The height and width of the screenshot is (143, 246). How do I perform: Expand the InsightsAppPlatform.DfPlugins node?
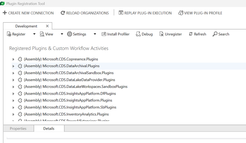(x=13, y=94)
